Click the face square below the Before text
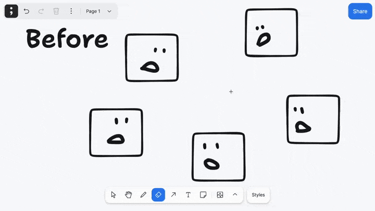 [x=116, y=133]
